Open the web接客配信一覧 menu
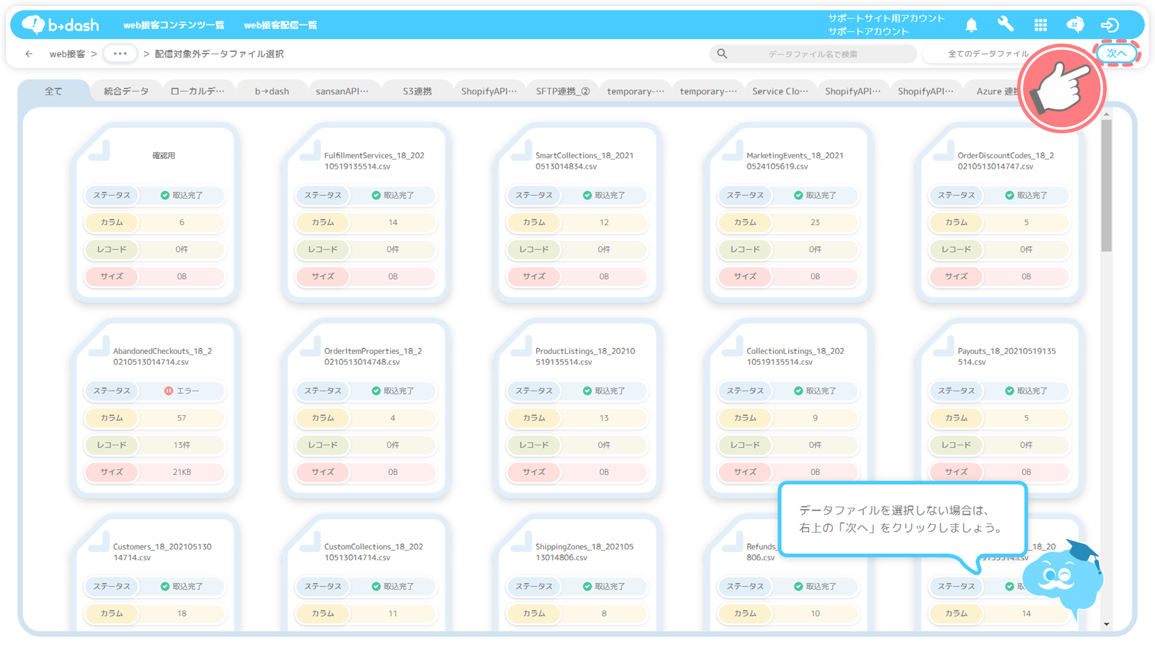 [280, 25]
